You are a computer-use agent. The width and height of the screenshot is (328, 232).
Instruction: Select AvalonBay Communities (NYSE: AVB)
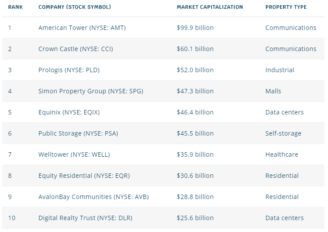[94, 197]
